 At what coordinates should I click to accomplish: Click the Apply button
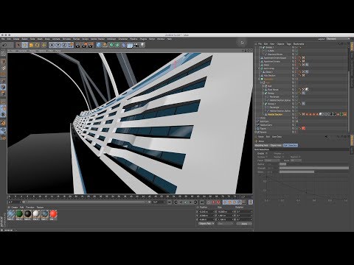(x=244, y=224)
